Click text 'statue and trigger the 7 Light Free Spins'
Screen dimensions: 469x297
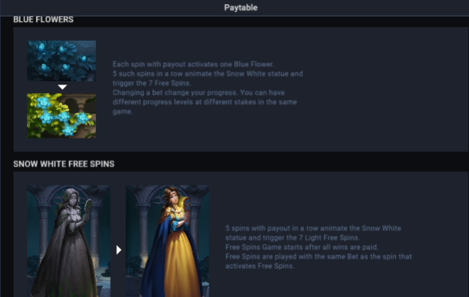(292, 238)
